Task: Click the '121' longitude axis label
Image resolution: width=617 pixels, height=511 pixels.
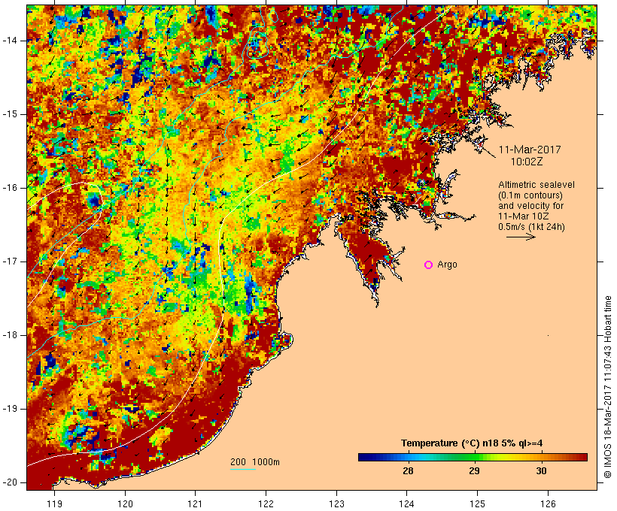Action: tap(195, 503)
